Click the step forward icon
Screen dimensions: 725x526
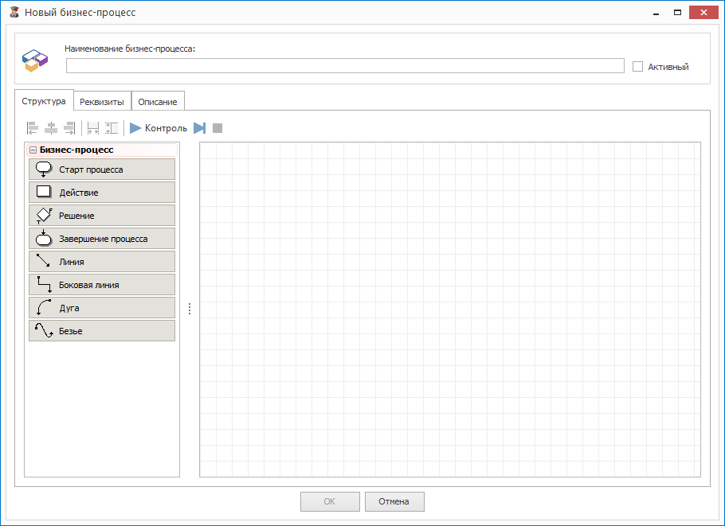pos(199,128)
